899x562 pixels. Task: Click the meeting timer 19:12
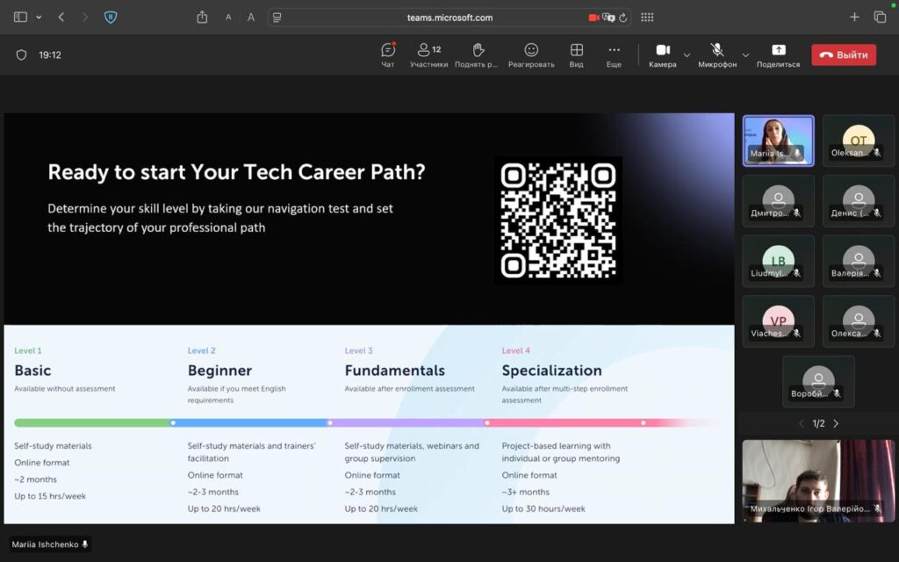pyautogui.click(x=50, y=55)
